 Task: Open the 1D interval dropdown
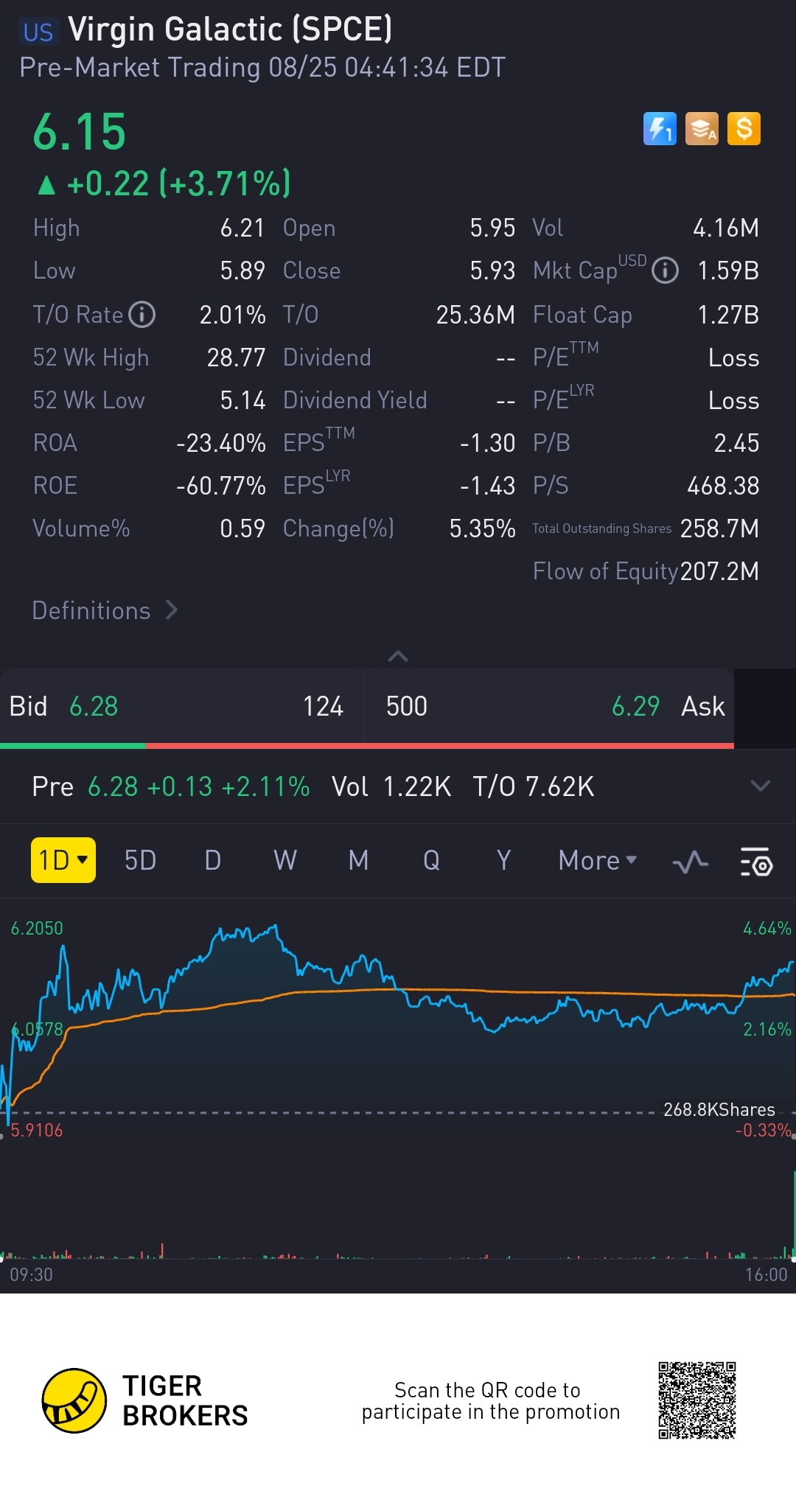[x=63, y=860]
